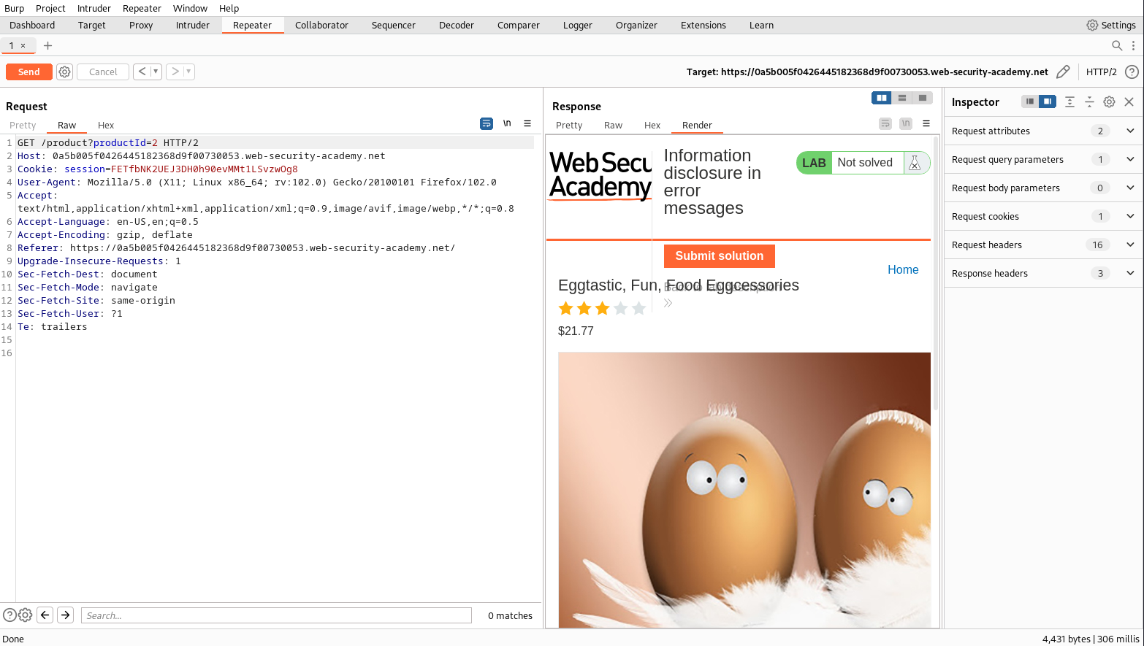
Task: Open history dropdown beside forward arrow
Action: (188, 72)
